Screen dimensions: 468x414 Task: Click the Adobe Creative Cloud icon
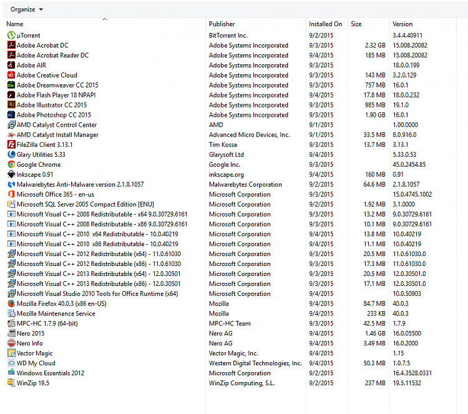point(11,75)
